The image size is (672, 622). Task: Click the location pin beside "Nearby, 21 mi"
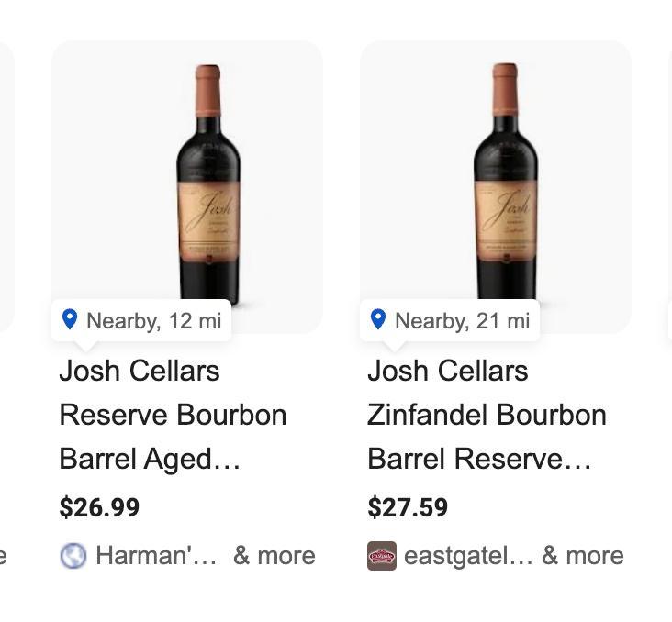click(x=377, y=319)
